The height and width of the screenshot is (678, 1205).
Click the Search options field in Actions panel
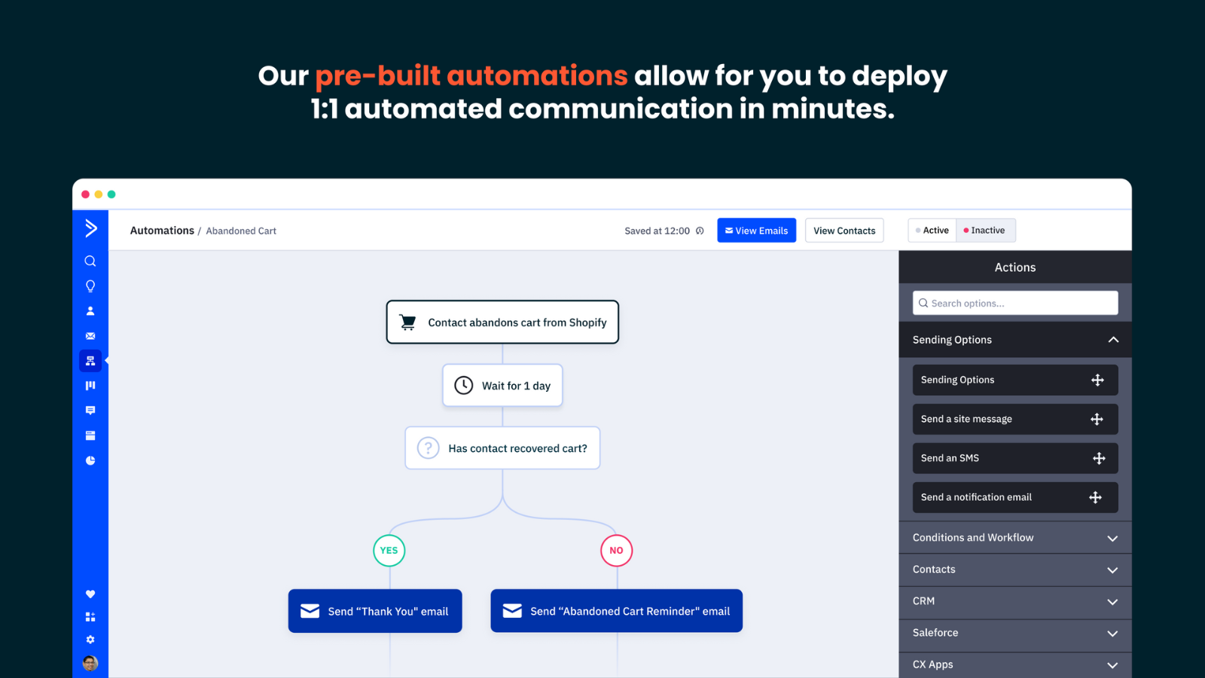pos(1014,303)
